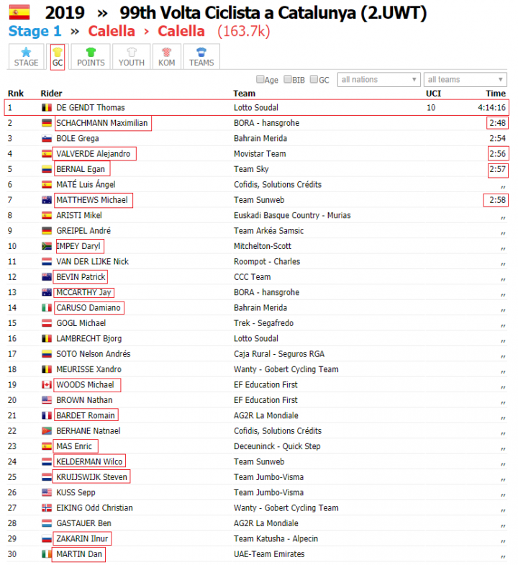Screen dimensions: 518x565
Task: Open rider KRUIJSWIJK Steven
Action: click(92, 477)
